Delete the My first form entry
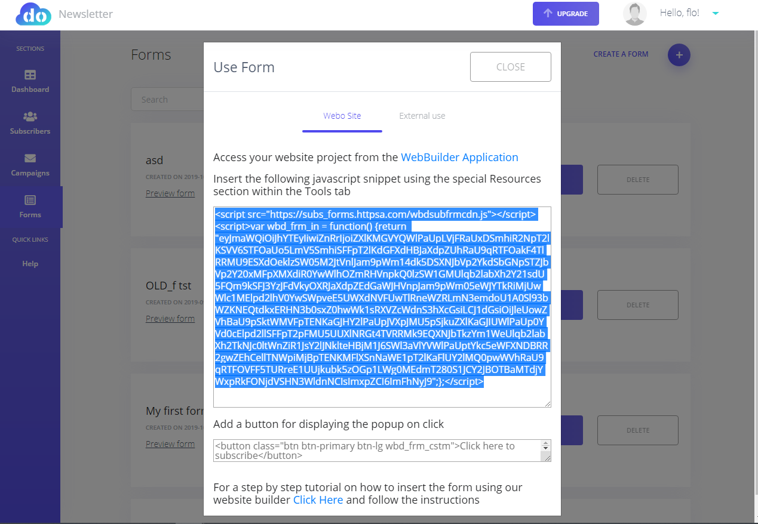 (638, 430)
